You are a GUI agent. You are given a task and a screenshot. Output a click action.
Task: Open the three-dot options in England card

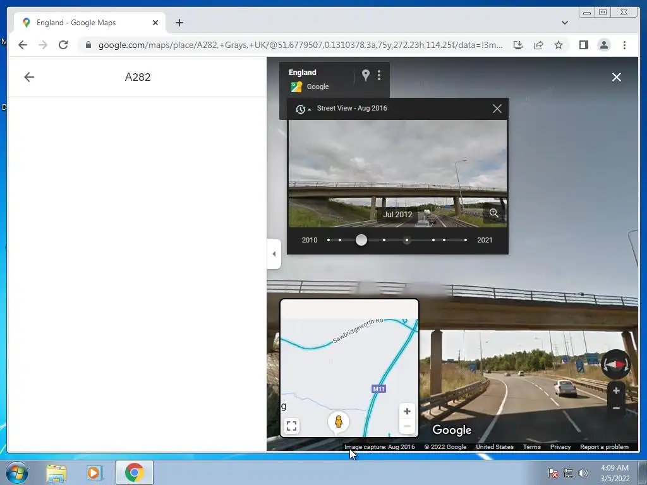[x=379, y=75]
